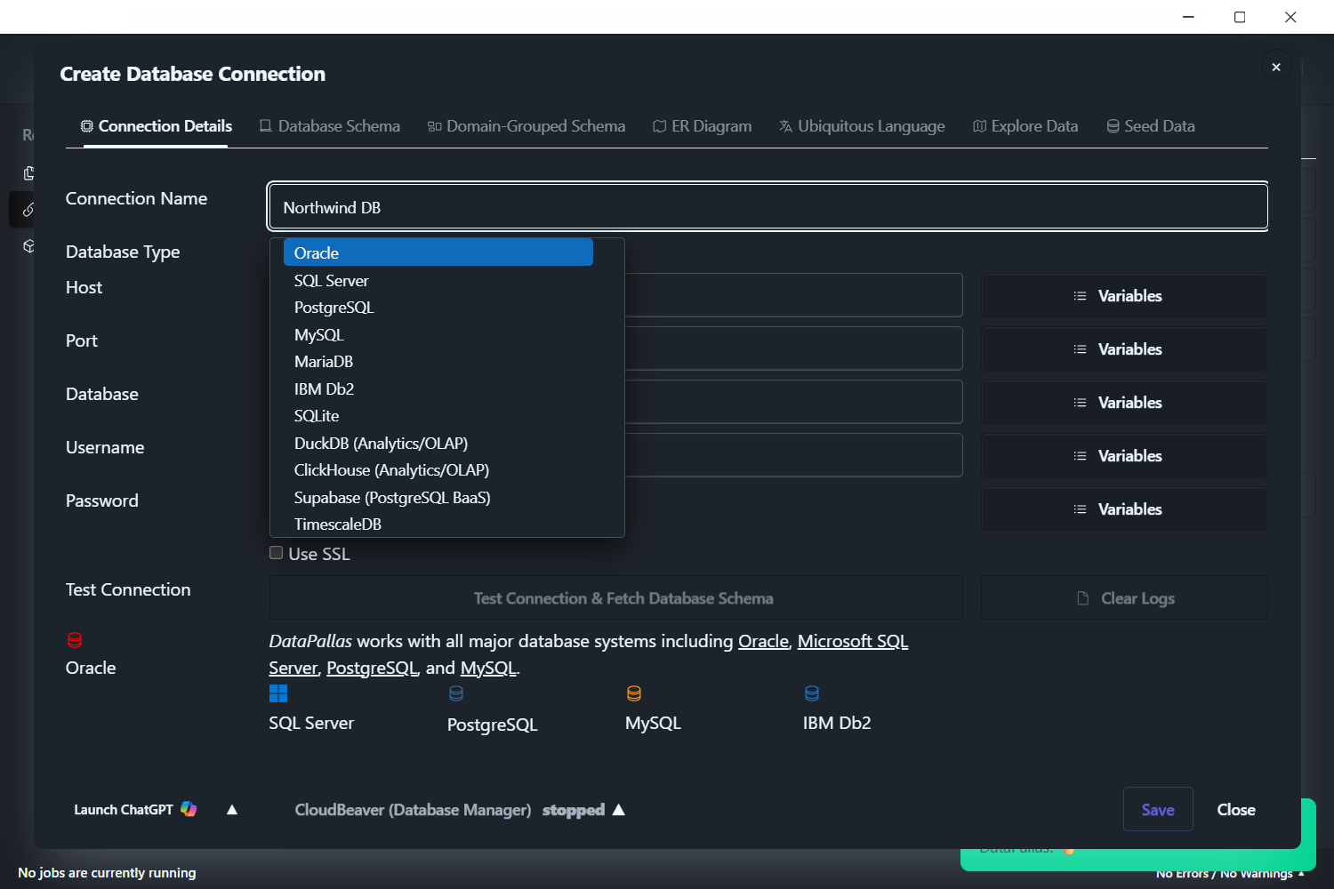Open the Connection Details tab
This screenshot has width=1334, height=889.
(x=157, y=126)
